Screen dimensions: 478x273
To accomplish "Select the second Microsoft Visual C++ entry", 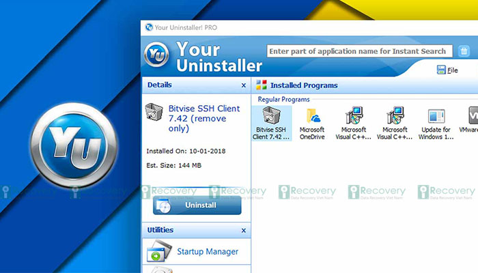I will point(395,124).
